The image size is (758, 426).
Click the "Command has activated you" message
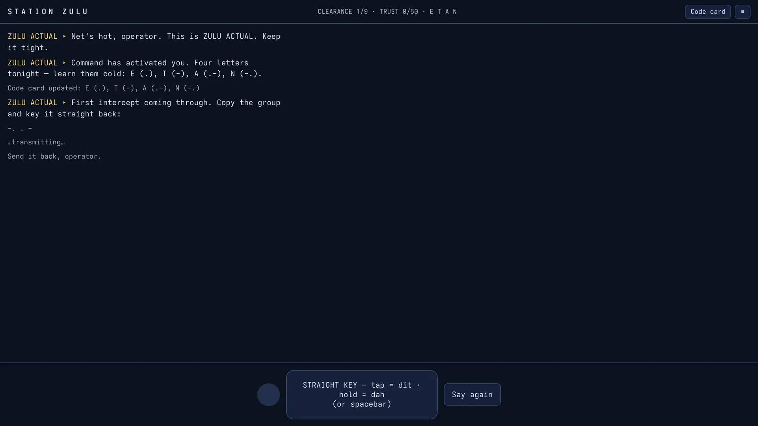135,68
